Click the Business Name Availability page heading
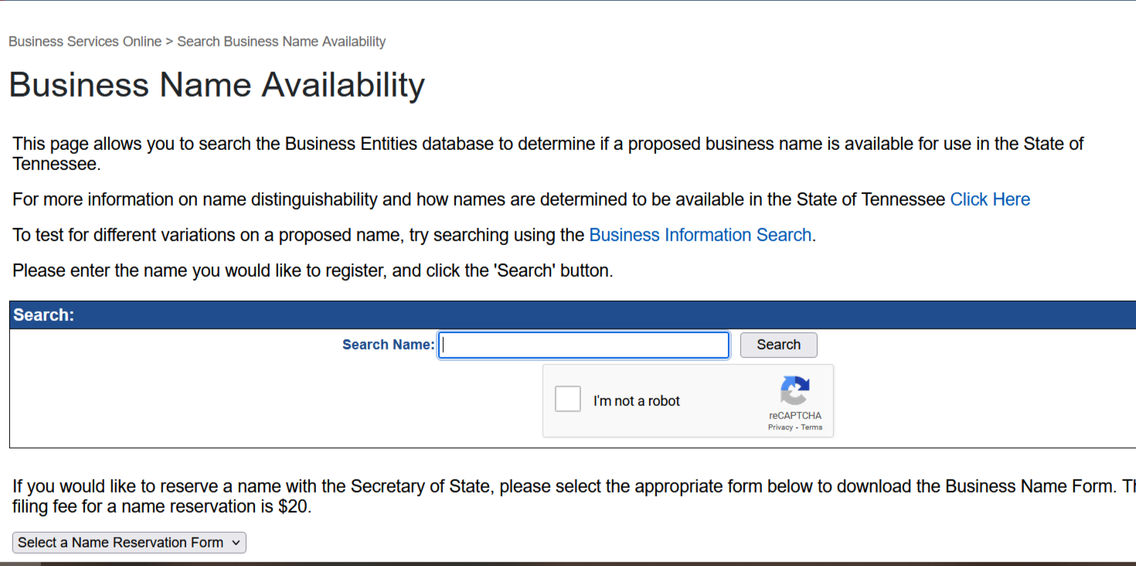 click(x=217, y=85)
